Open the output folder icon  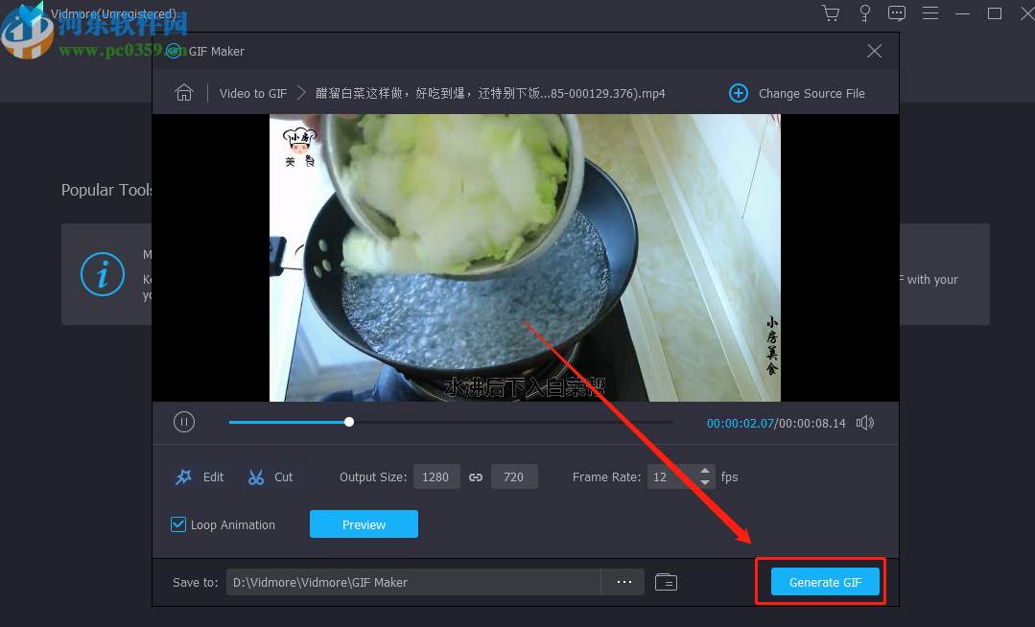(666, 582)
